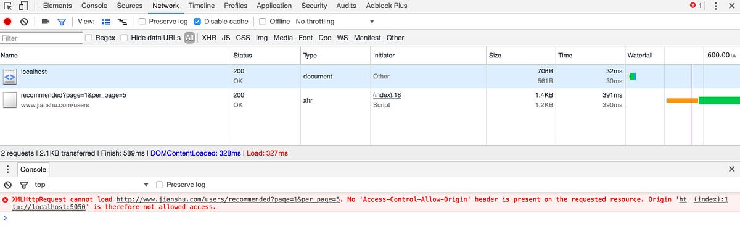
Task: Filter requests by Manifest
Action: [x=368, y=38]
